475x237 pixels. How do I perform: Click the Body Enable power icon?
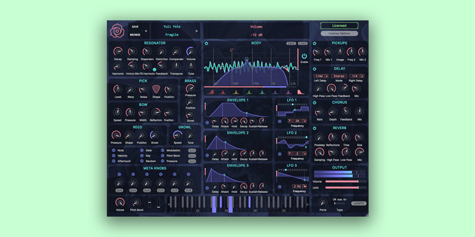coord(304,56)
